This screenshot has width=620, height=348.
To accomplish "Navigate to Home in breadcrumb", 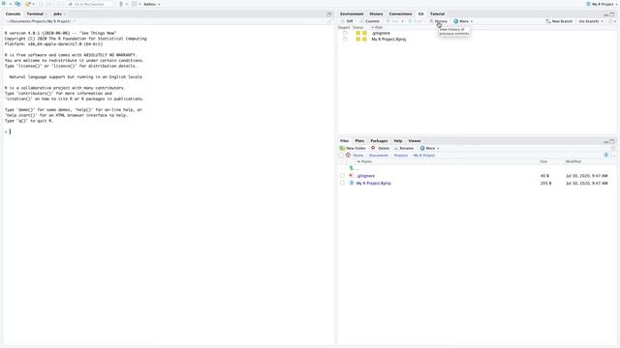I will (x=358, y=156).
